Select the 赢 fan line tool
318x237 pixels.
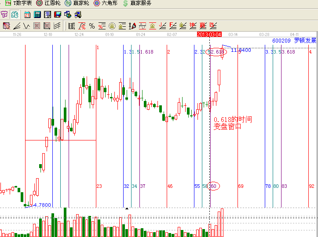[203, 26]
